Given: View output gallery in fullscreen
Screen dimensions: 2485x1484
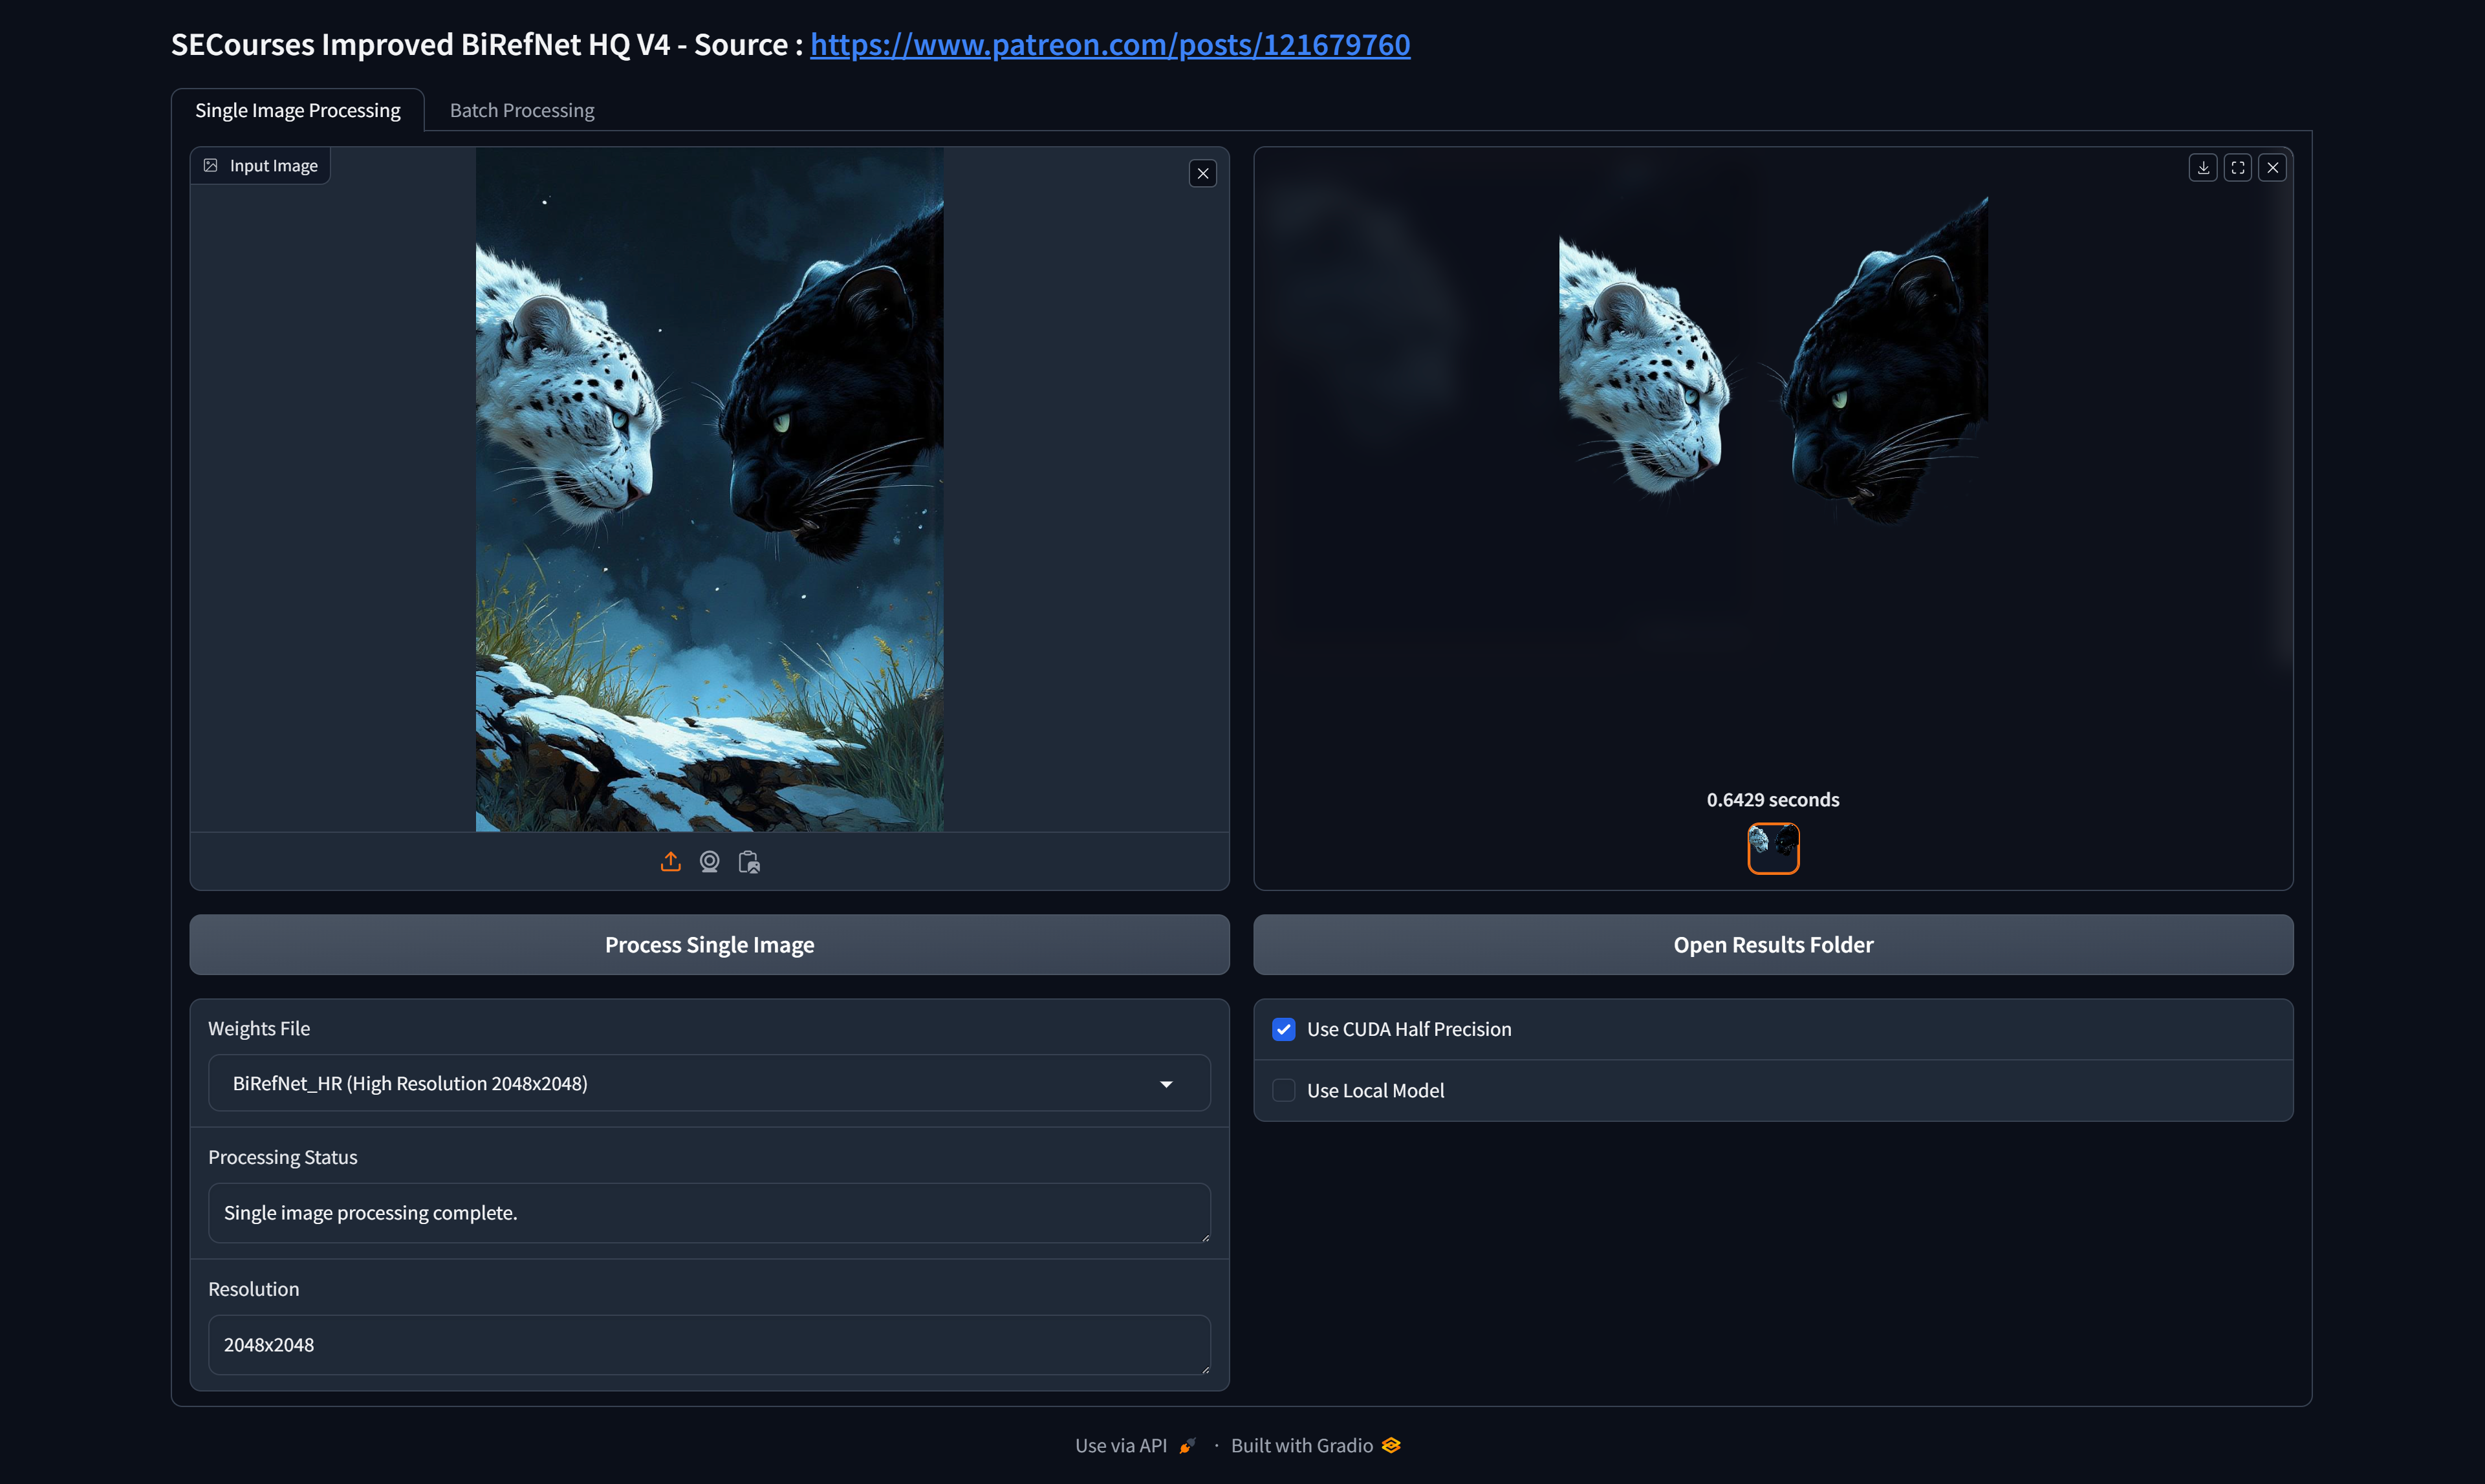Looking at the screenshot, I should (x=2237, y=167).
